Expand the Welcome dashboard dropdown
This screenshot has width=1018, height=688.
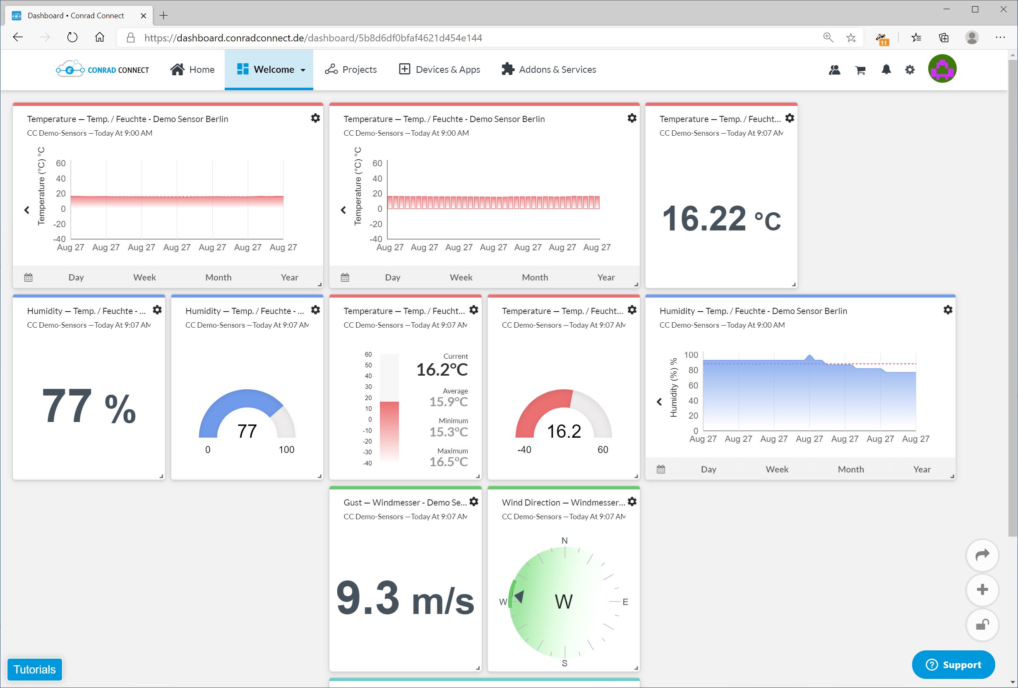tap(302, 70)
